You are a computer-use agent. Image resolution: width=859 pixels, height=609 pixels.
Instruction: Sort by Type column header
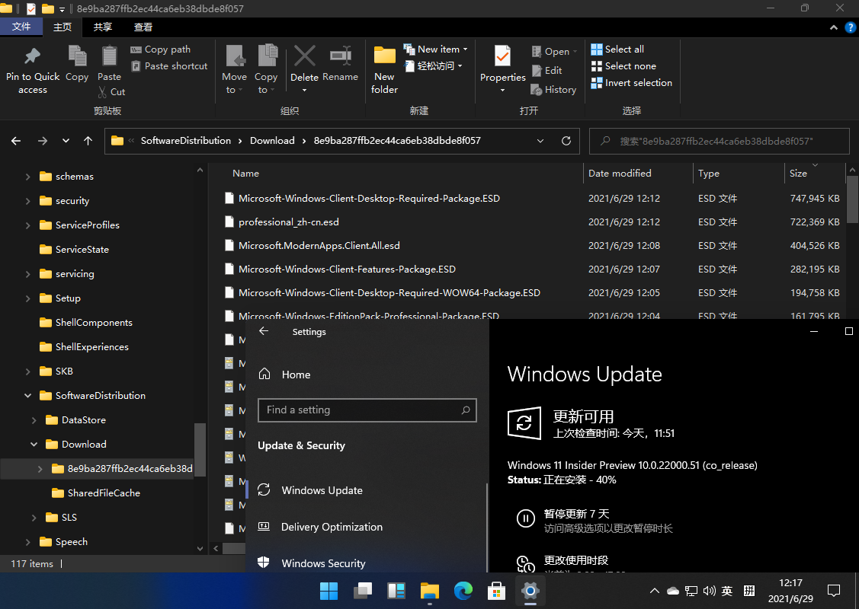click(x=708, y=174)
